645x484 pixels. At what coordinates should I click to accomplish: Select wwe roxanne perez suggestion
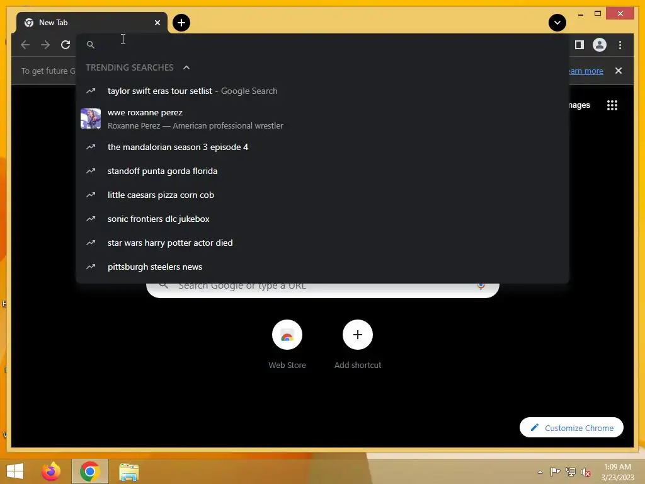322,119
